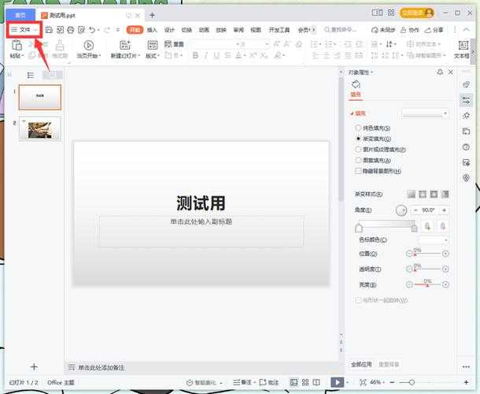Viewport: 480px width, 394px height.
Task: Click the 粘贴 (Paste) clipboard icon
Action: click(x=17, y=46)
